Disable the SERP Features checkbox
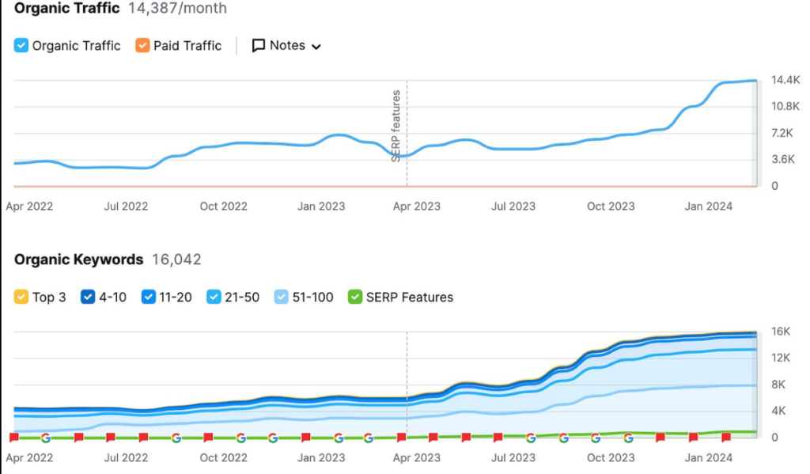Screen dimensions: 810x474 pos(355,298)
